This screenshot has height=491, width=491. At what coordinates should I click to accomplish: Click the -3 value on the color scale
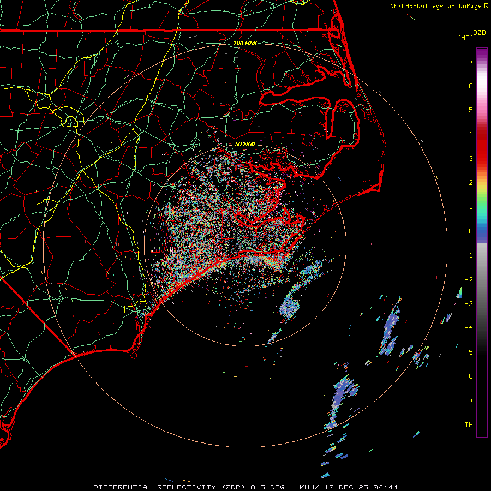469,304
